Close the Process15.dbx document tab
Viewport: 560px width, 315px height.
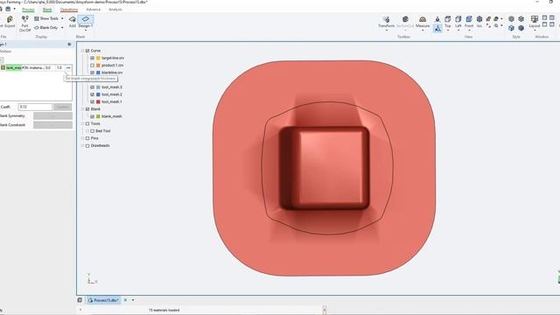(x=125, y=300)
